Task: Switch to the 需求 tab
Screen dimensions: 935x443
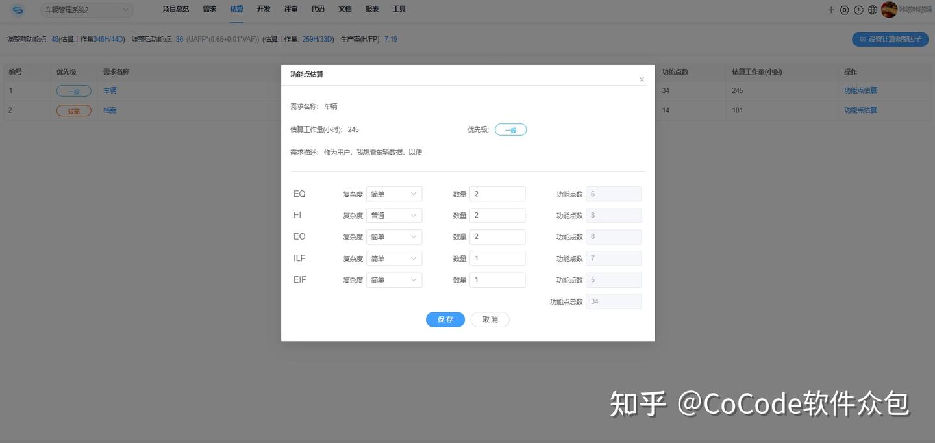Action: pos(208,8)
